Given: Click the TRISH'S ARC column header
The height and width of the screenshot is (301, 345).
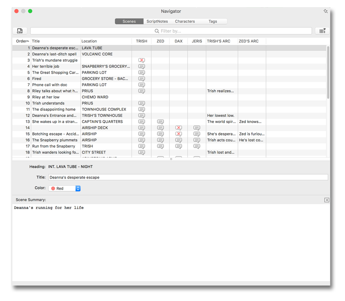Looking at the screenshot, I should (219, 41).
